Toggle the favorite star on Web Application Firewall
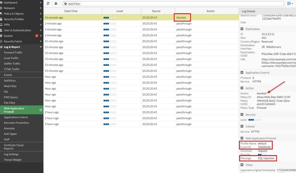The image size is (296, 173). click(x=41, y=110)
